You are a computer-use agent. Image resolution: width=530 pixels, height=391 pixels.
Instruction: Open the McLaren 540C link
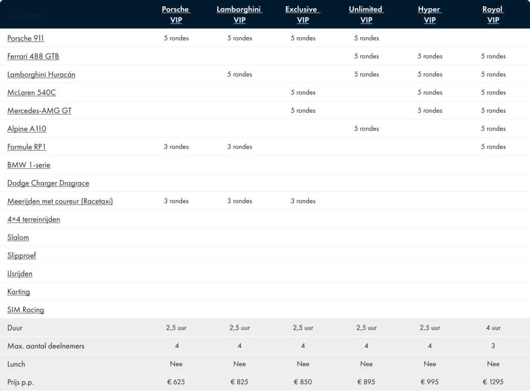point(32,93)
